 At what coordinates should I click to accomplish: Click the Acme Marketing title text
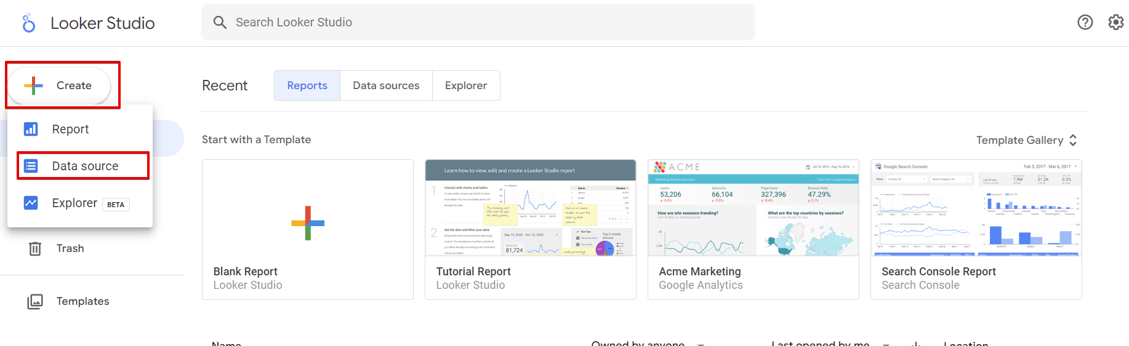point(700,272)
